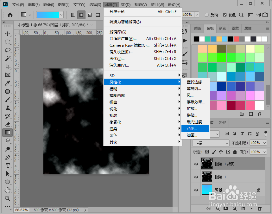Open the Add layer style (fx) menu
This screenshot has width=272, height=214.
(217, 209)
